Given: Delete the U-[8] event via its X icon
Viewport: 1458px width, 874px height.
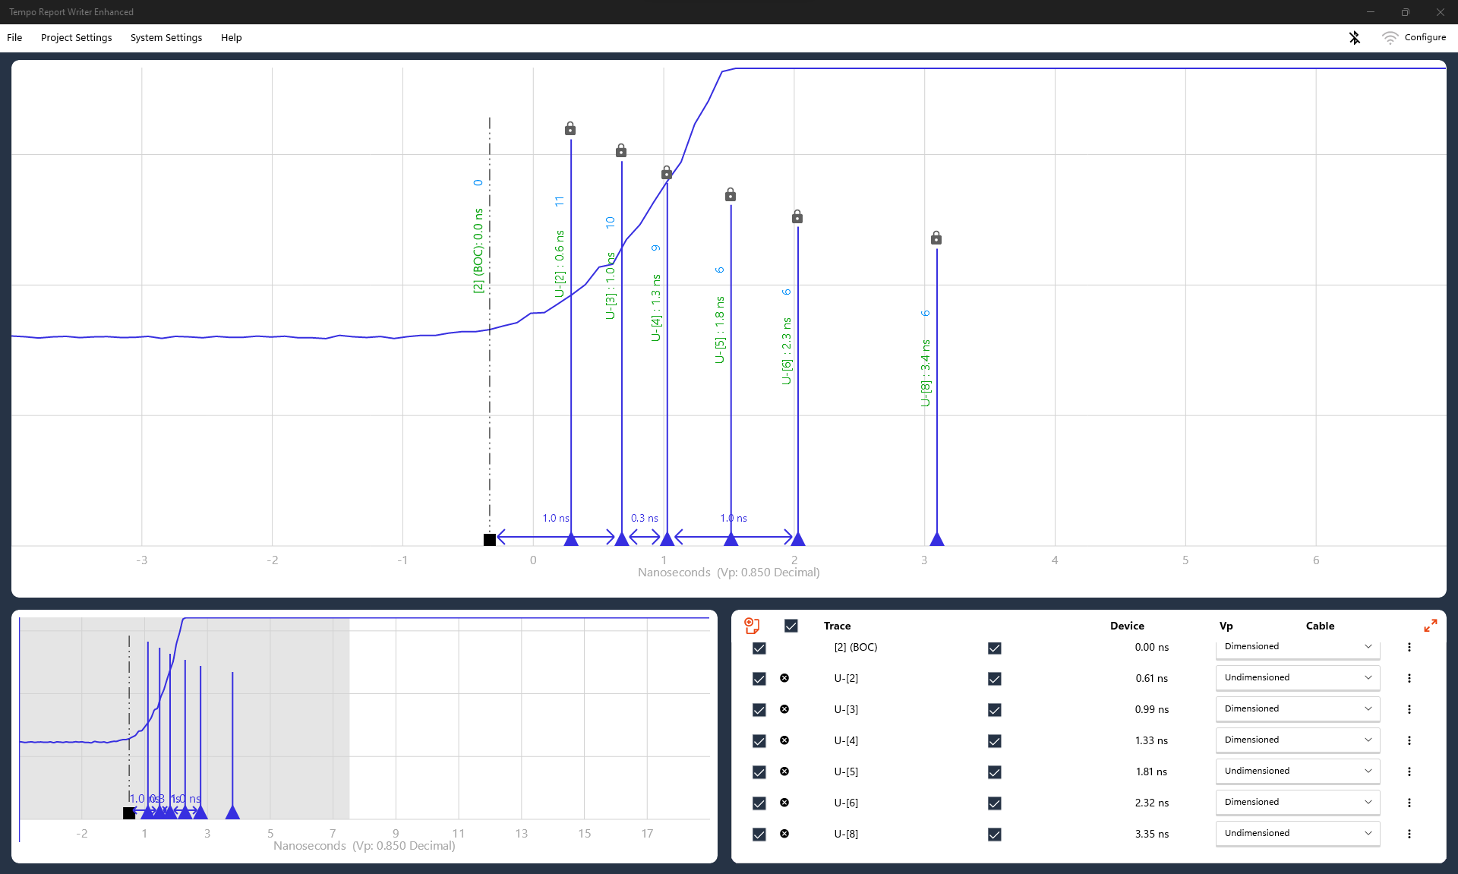Looking at the screenshot, I should (784, 834).
